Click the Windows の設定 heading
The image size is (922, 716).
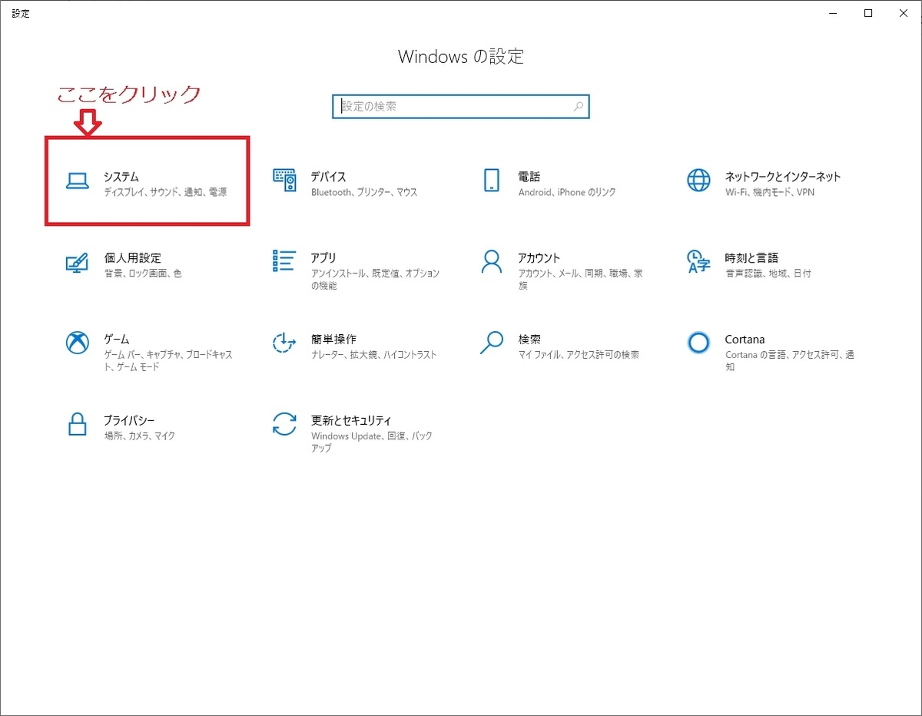[x=461, y=57]
